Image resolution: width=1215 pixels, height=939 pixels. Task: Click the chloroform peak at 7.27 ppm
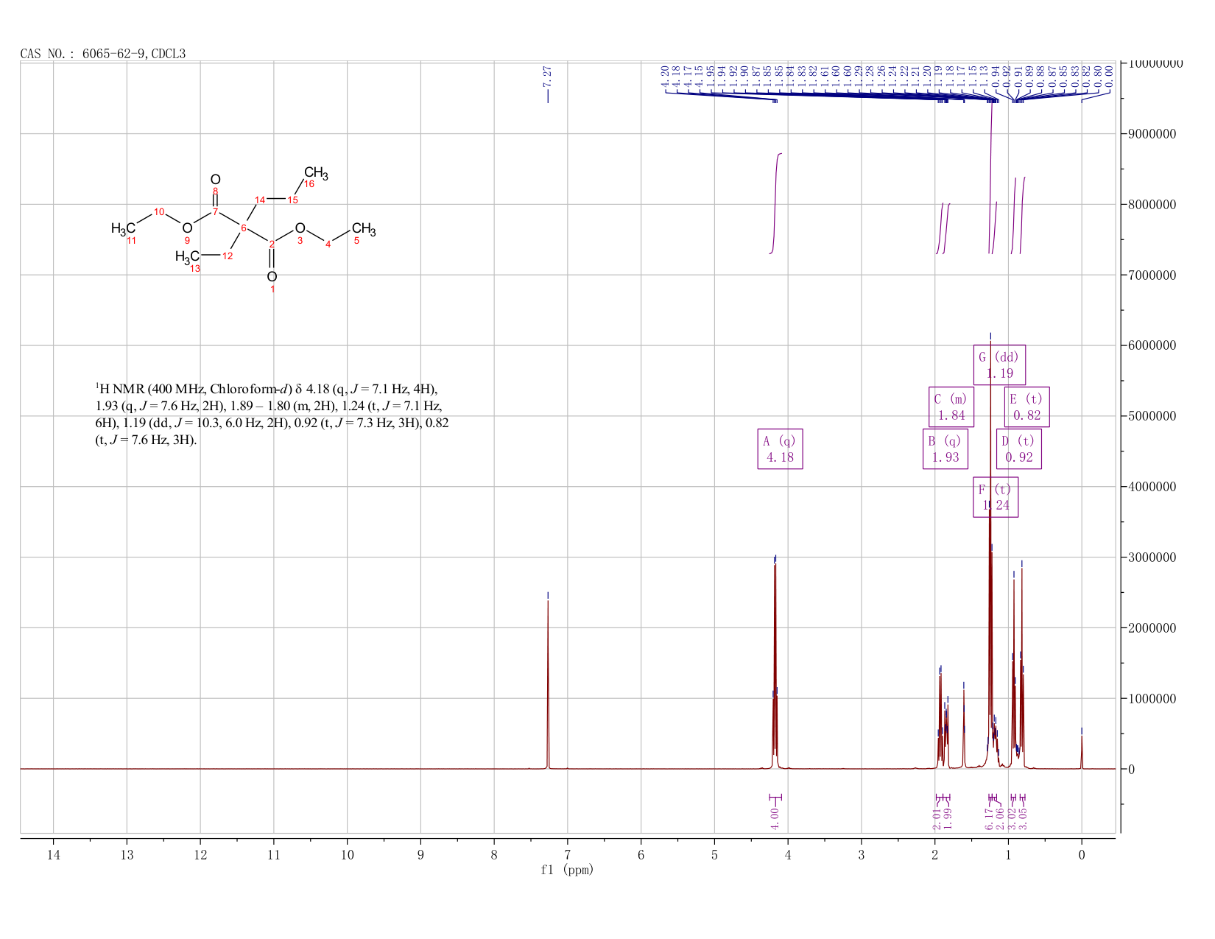click(548, 681)
